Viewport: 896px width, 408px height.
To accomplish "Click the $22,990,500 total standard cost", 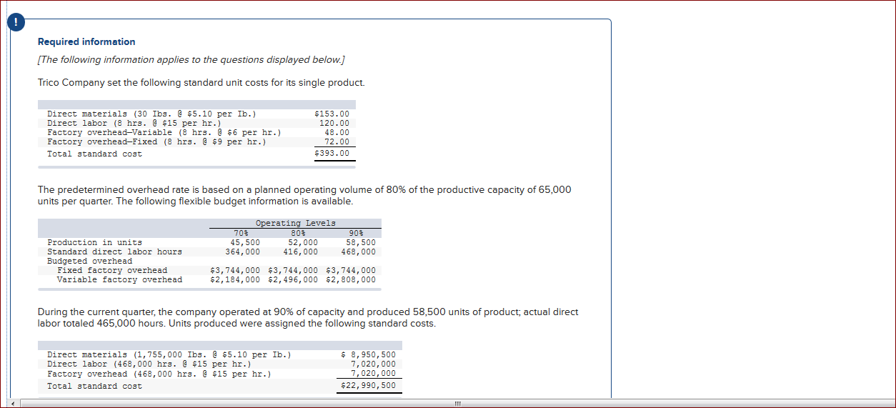I will coord(369,386).
